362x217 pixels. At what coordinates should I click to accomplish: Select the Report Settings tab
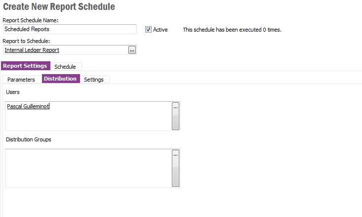pos(26,66)
